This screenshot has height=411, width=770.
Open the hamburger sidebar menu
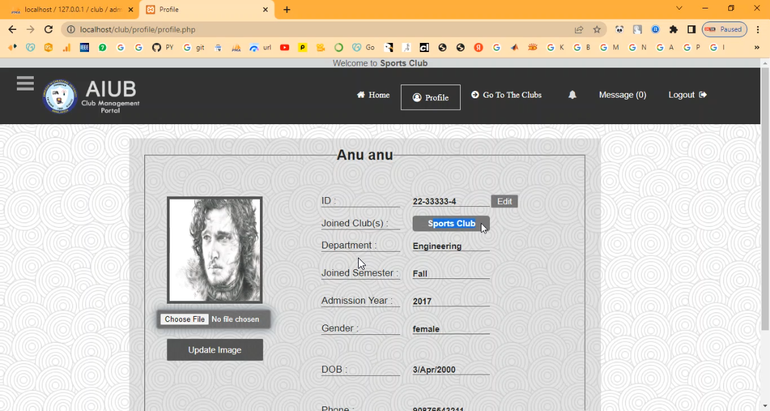25,83
